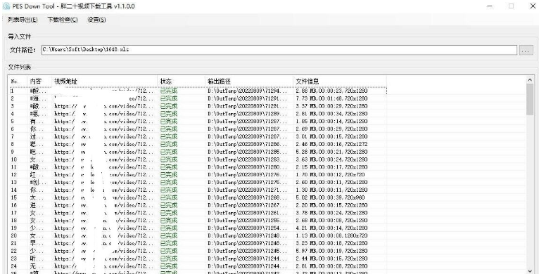The image size is (539, 274).
Task: Click the vertical scrollbar thumb of file list
Action: (x=530, y=100)
